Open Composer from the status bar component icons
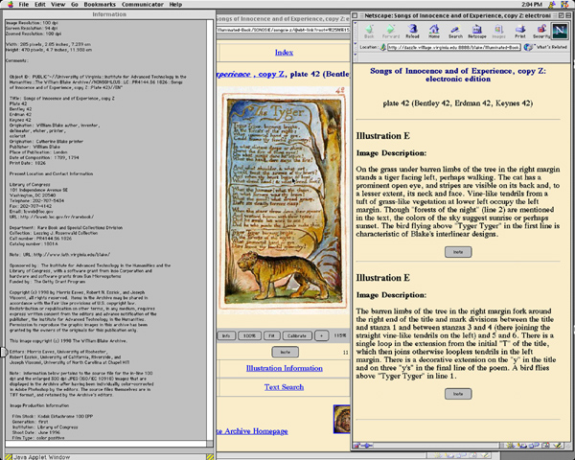Image resolution: width=575 pixels, height=460 pixels. [558, 446]
